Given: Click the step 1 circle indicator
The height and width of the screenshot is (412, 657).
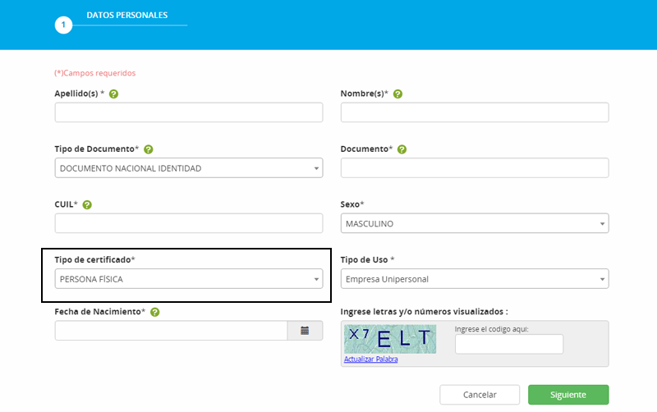Looking at the screenshot, I should coord(63,25).
